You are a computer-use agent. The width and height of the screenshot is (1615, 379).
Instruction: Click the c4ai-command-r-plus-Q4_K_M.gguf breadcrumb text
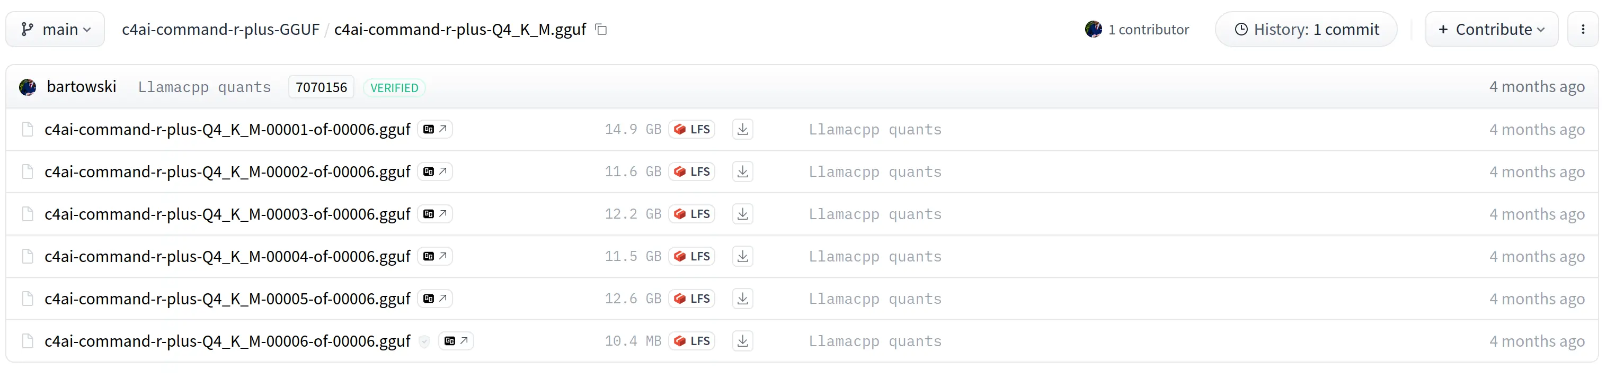(460, 30)
